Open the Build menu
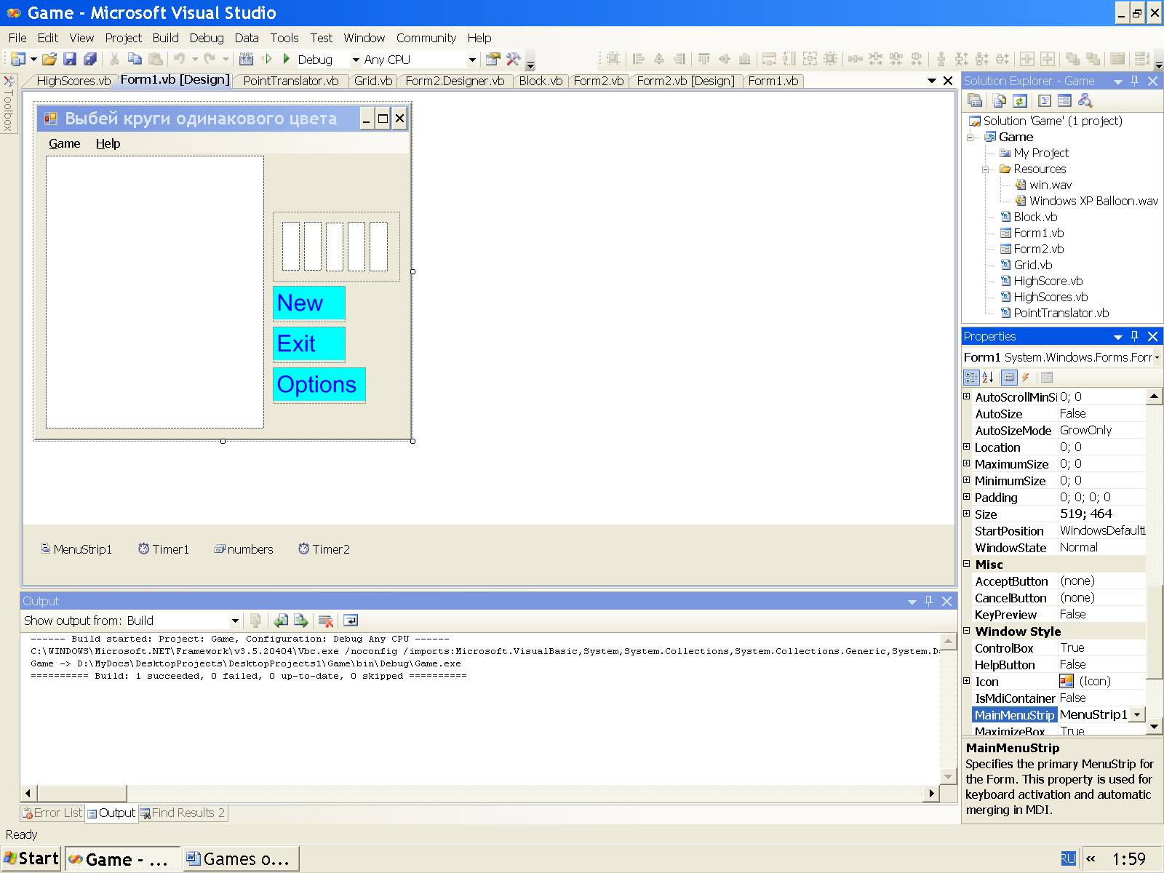1164x873 pixels. click(x=165, y=38)
